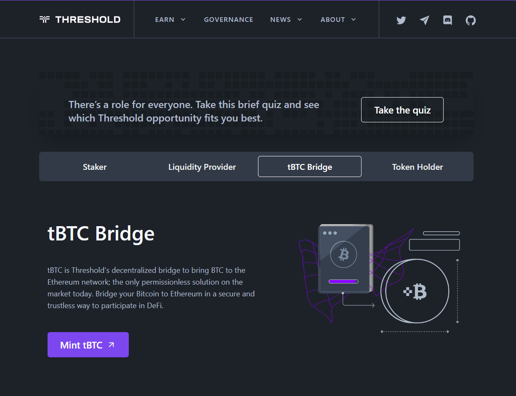Expand the EARN navigation dropdown

click(170, 19)
